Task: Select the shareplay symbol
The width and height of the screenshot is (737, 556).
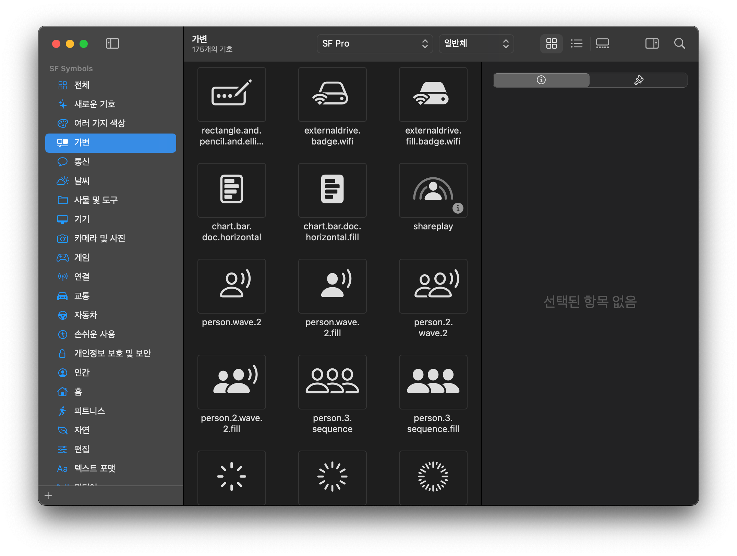Action: tap(433, 190)
